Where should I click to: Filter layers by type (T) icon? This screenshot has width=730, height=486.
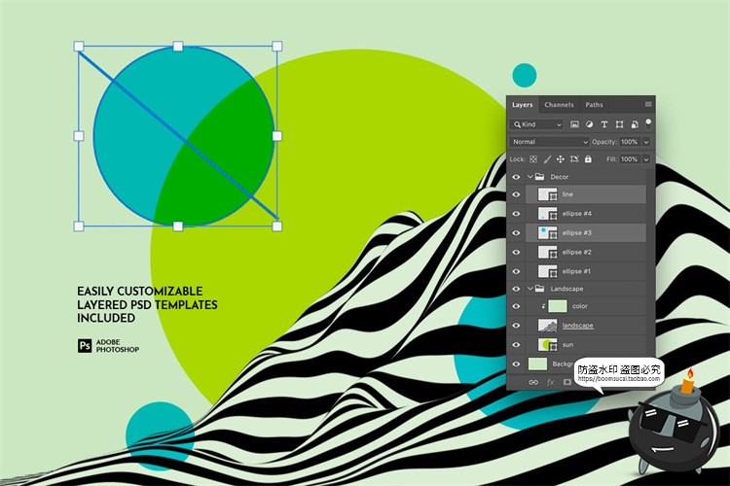604,124
